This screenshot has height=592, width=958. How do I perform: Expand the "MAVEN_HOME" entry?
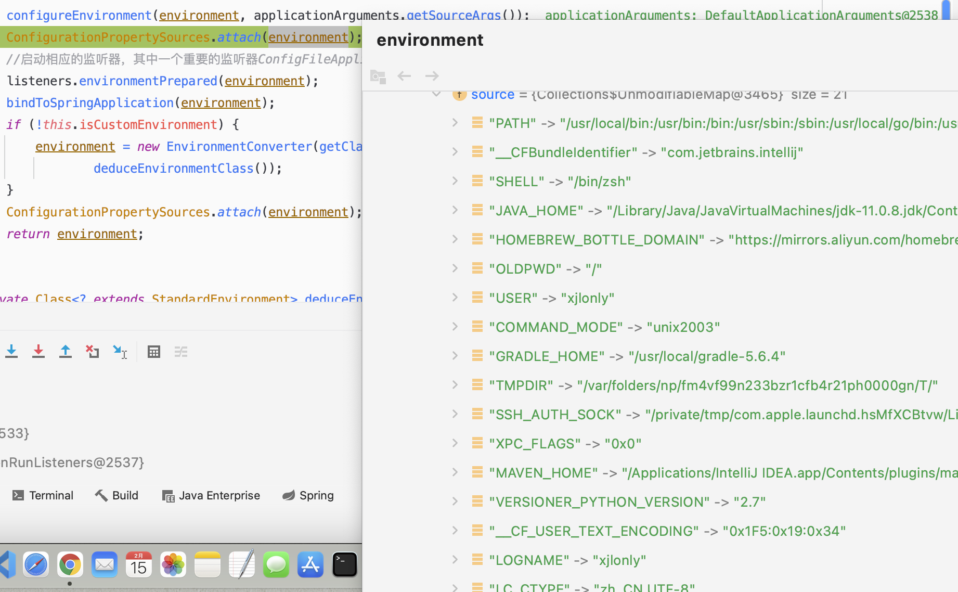coord(455,472)
